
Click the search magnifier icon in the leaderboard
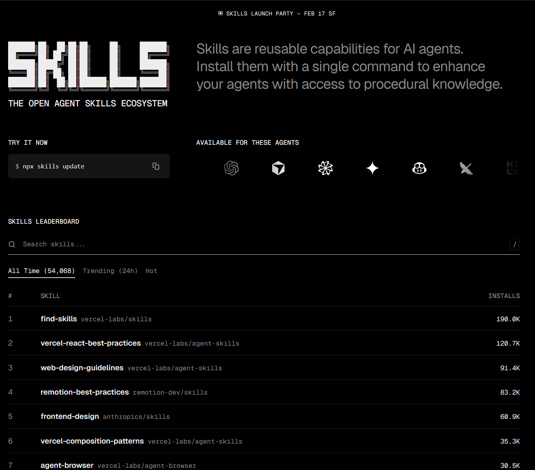12,244
